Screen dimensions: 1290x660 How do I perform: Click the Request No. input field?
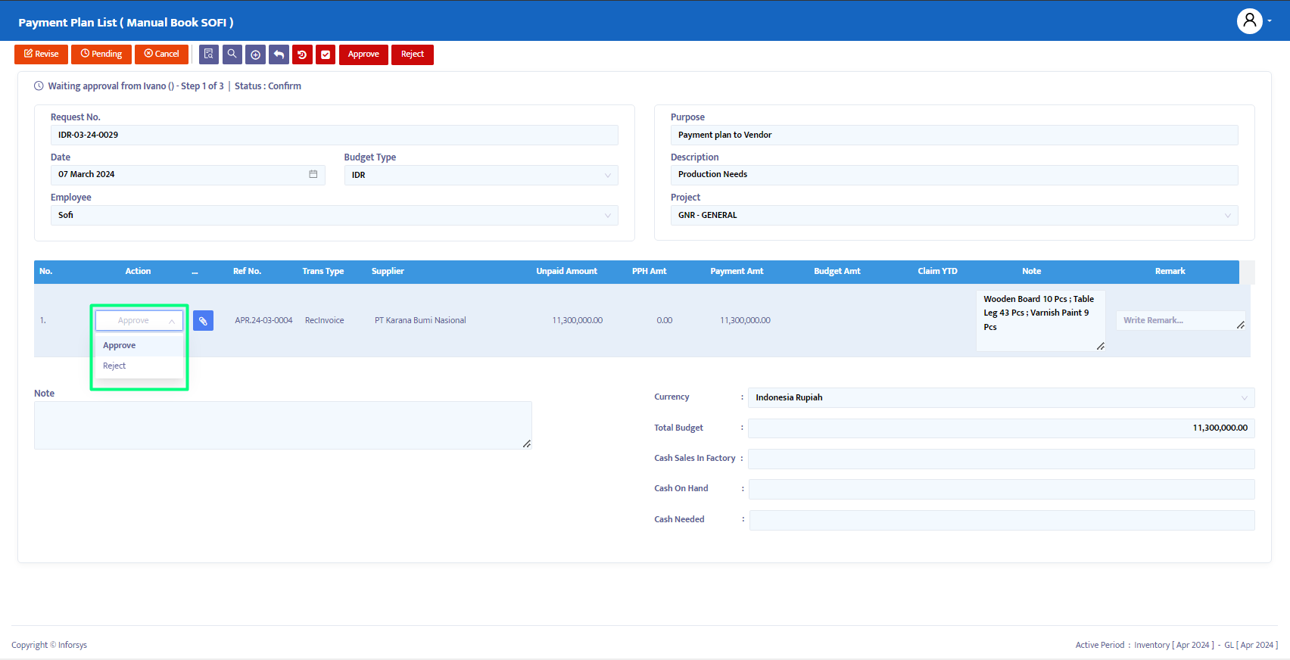tap(334, 135)
